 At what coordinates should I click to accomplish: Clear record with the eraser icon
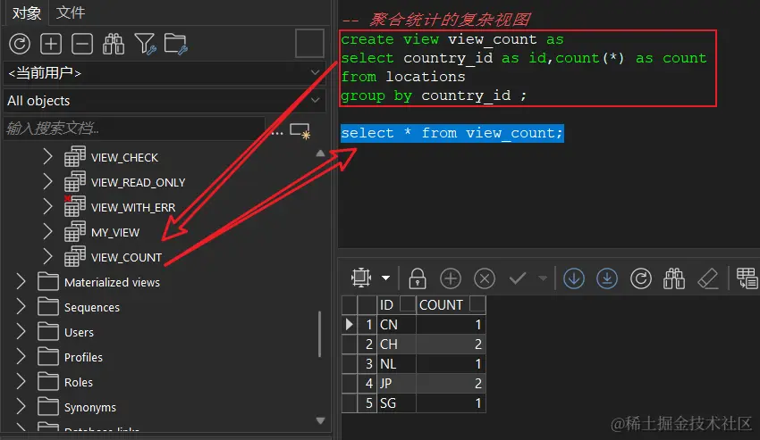(x=707, y=278)
